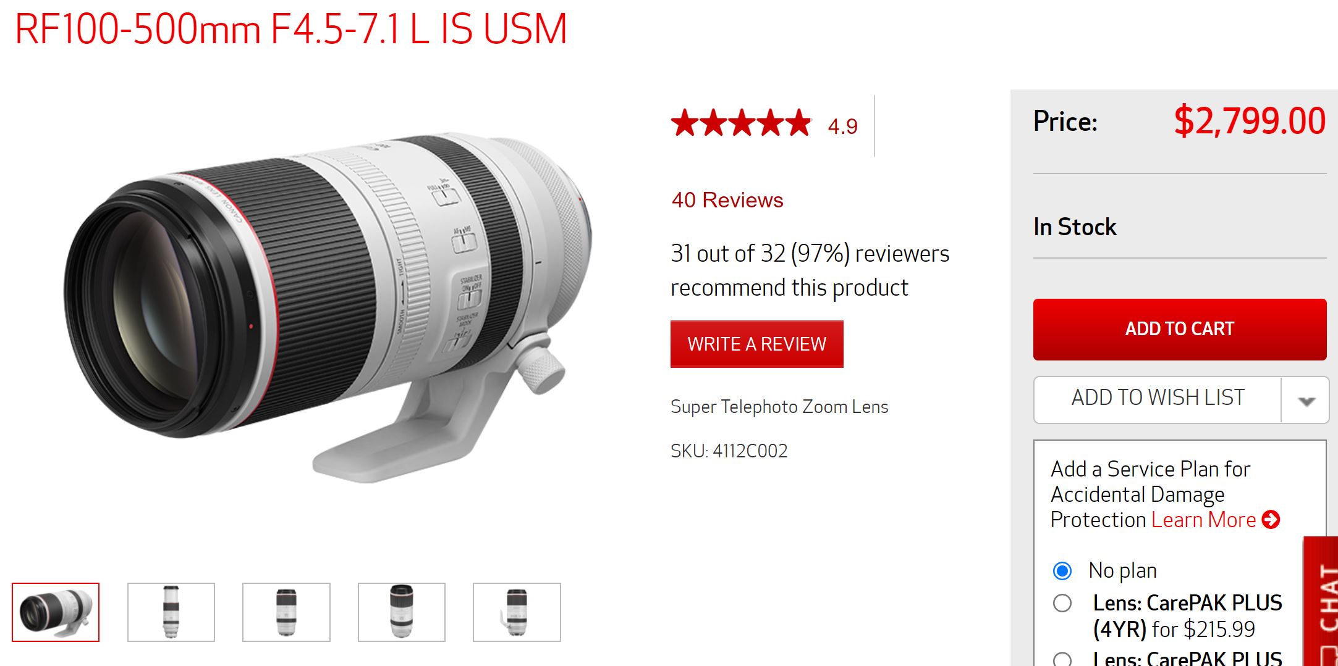Select the No plan radio button
Image resolution: width=1338 pixels, height=666 pixels.
point(1062,571)
